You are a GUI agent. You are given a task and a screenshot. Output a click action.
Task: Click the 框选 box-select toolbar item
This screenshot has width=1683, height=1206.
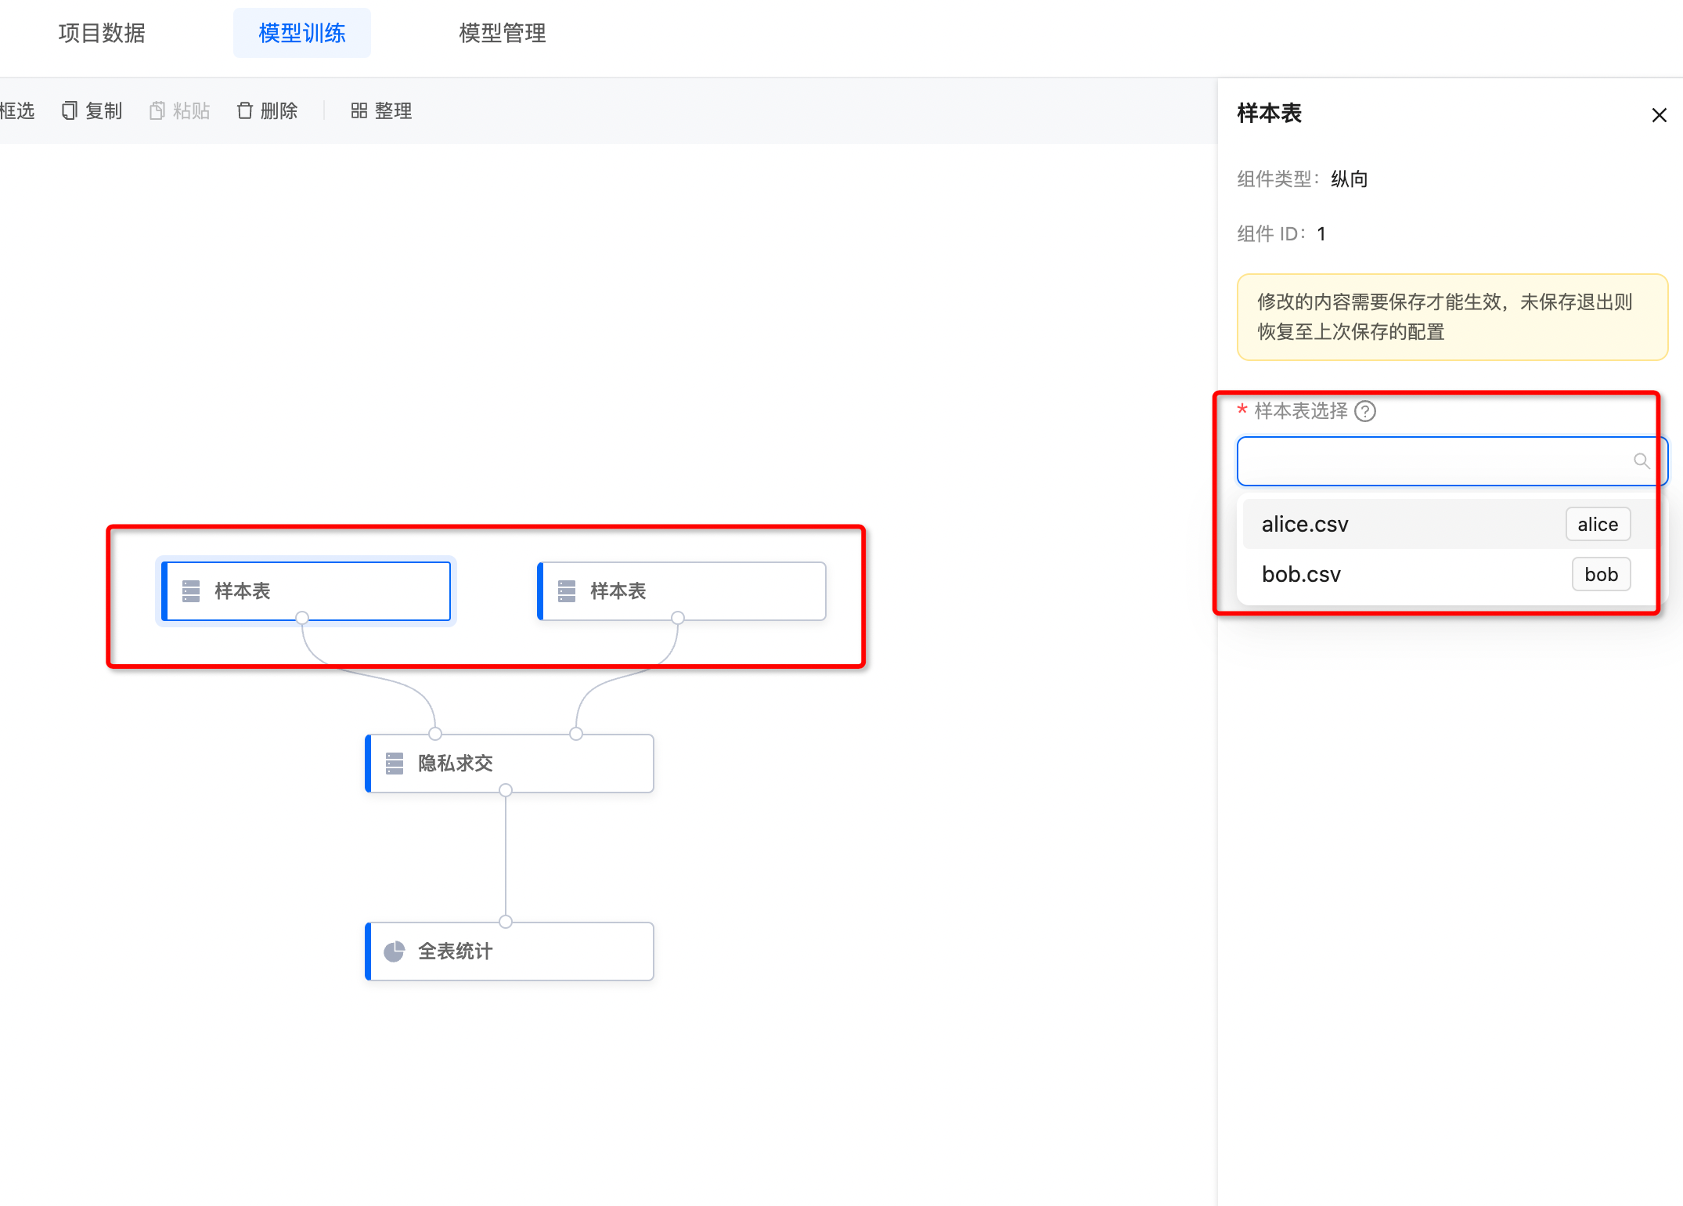coord(17,110)
